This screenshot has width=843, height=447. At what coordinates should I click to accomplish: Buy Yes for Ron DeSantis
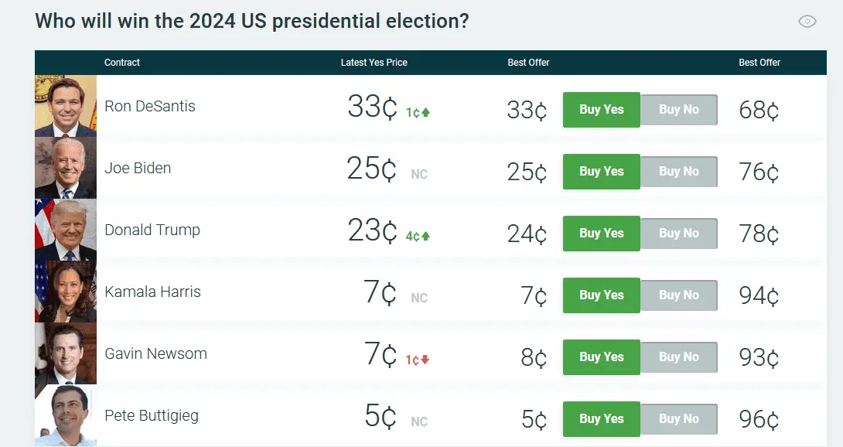(601, 110)
